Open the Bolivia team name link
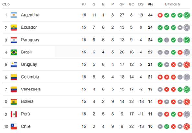 [27, 101]
